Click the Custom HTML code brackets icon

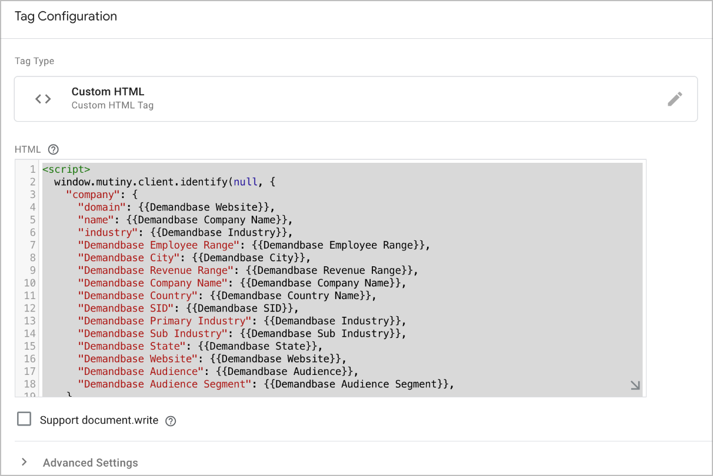[x=43, y=99]
